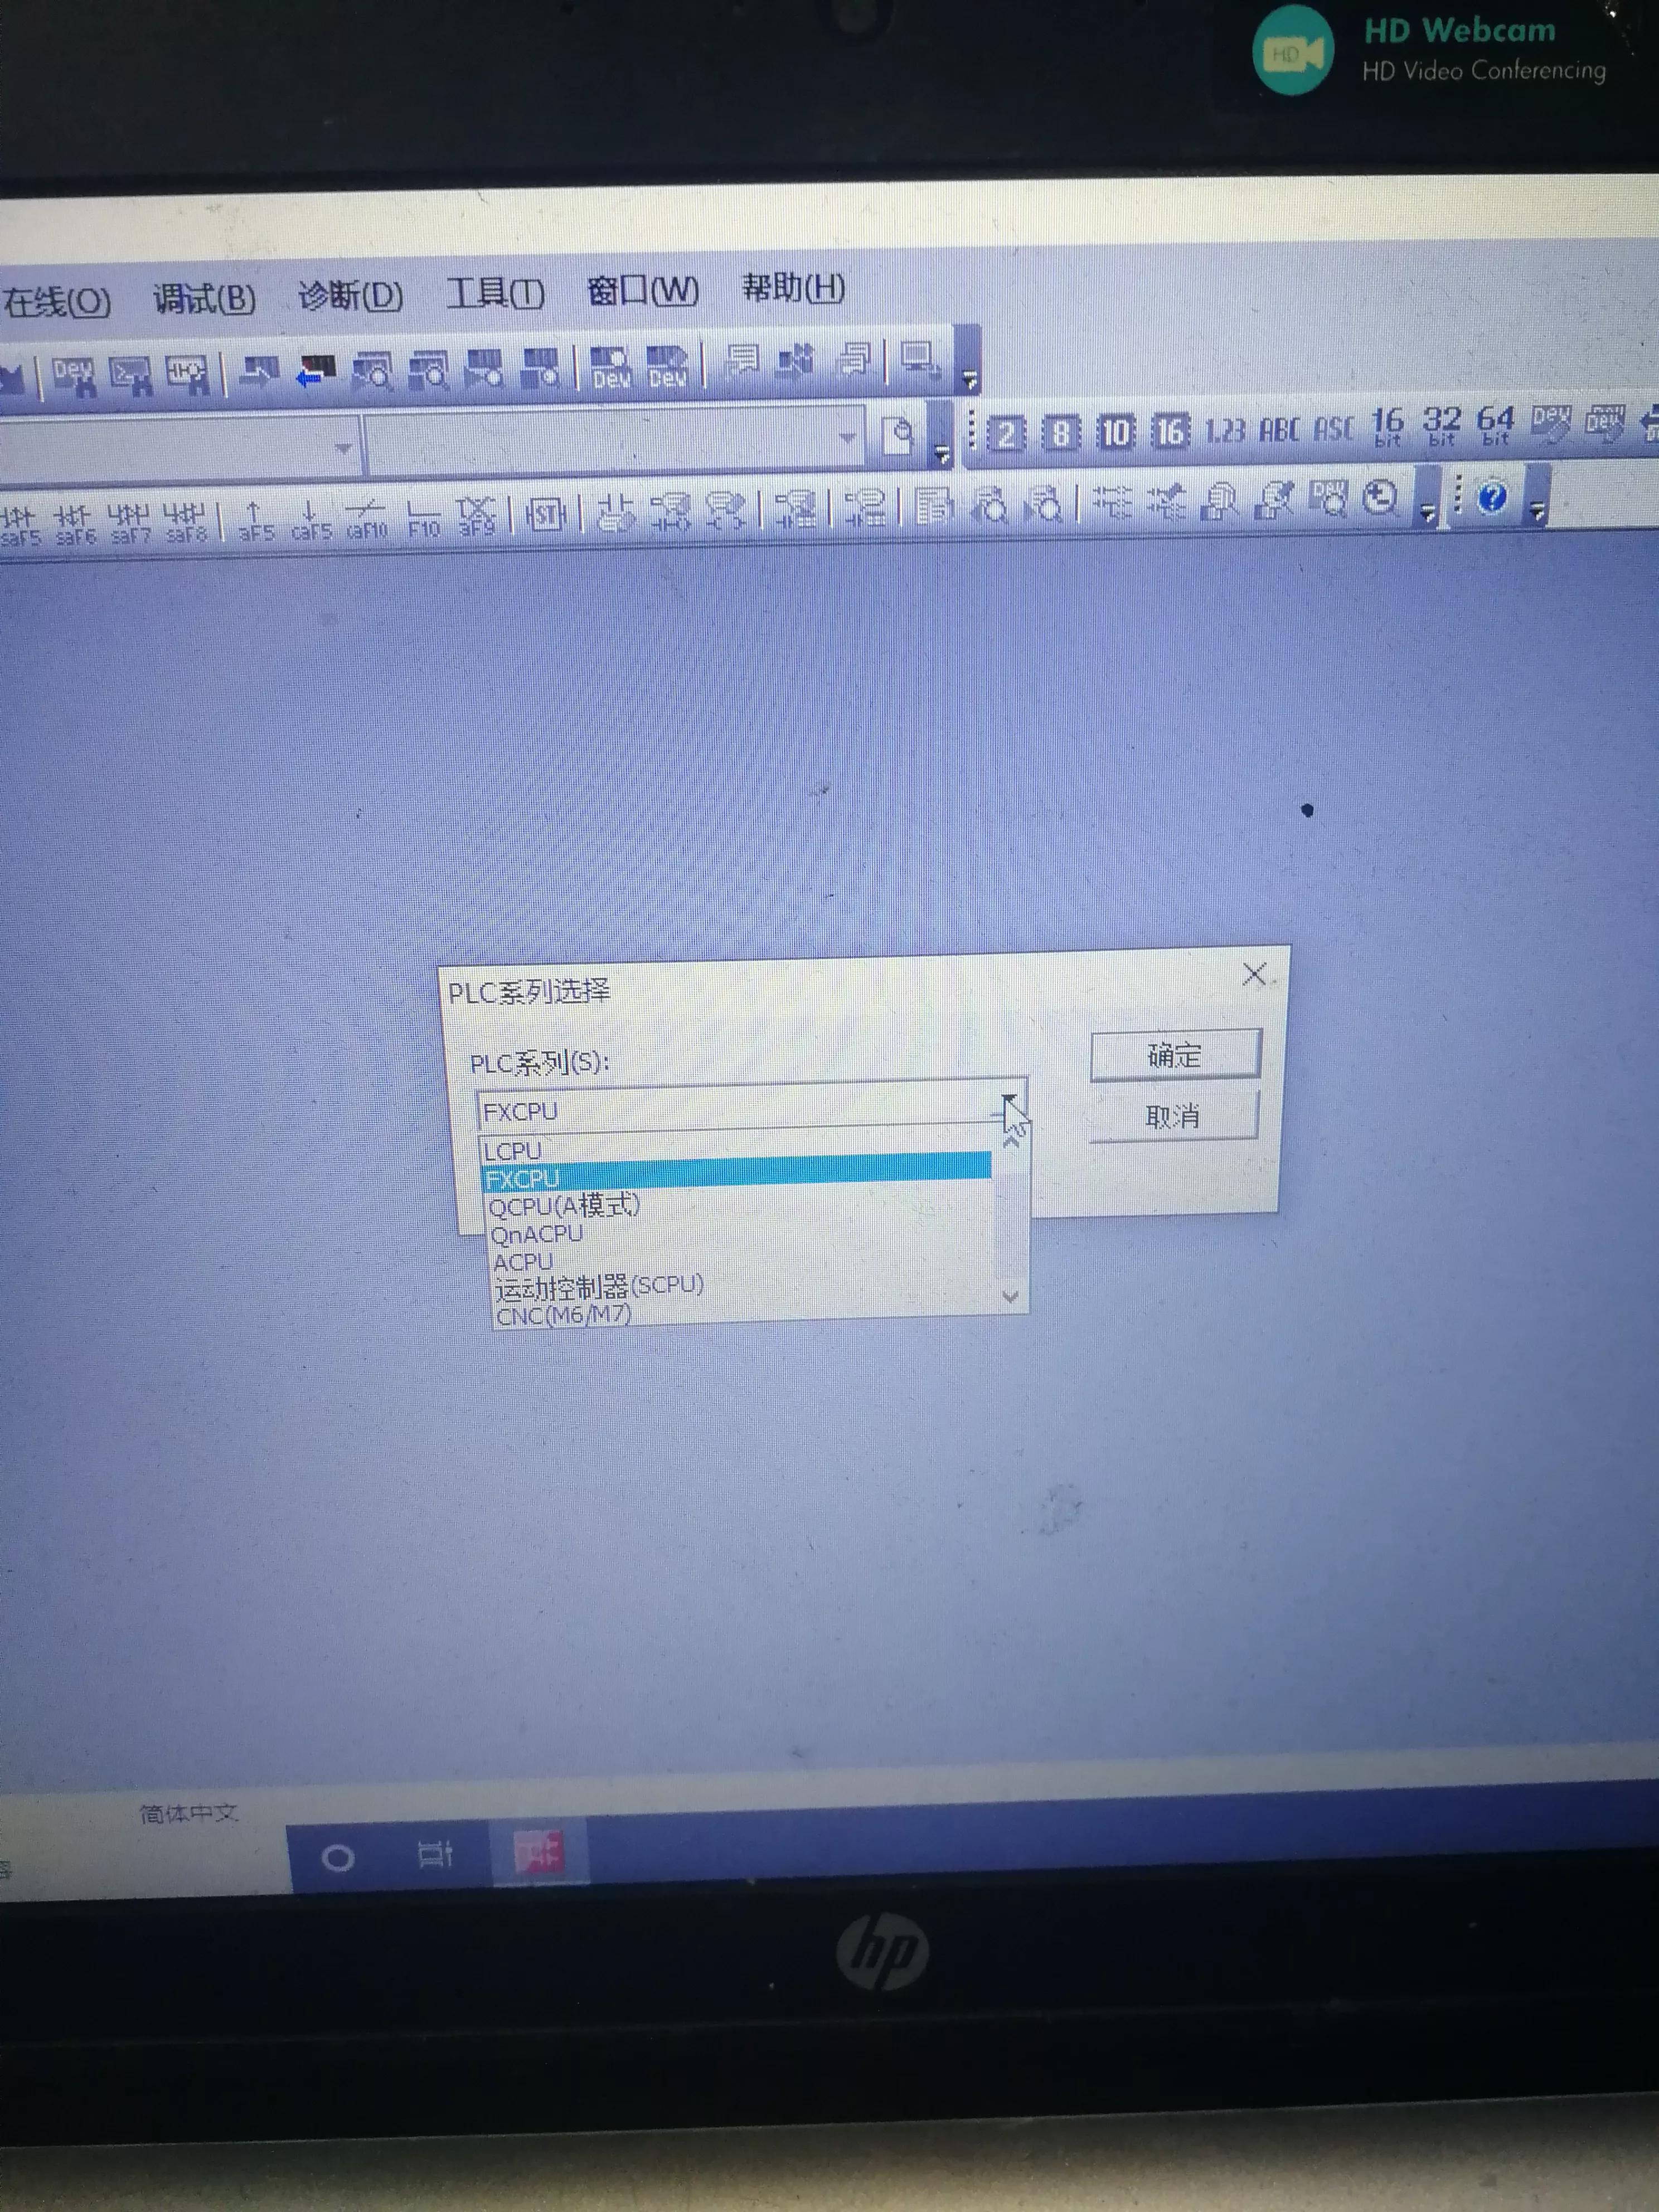The height and width of the screenshot is (2212, 1659).
Task: Click the read from PLC arrow icon
Action: 316,372
